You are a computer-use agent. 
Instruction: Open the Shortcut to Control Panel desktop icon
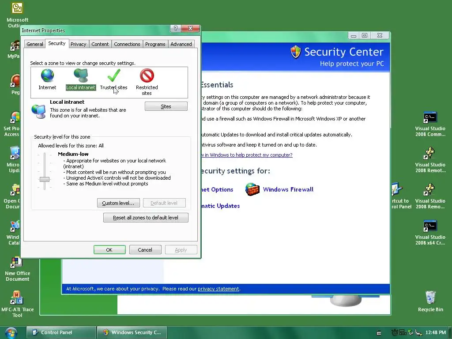pos(401,196)
